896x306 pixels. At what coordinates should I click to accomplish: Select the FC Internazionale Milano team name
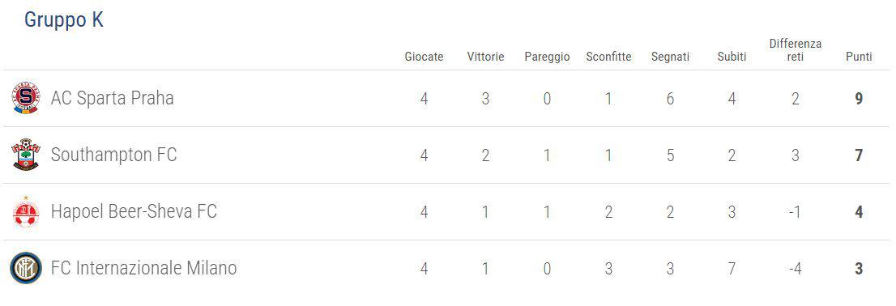click(x=143, y=268)
